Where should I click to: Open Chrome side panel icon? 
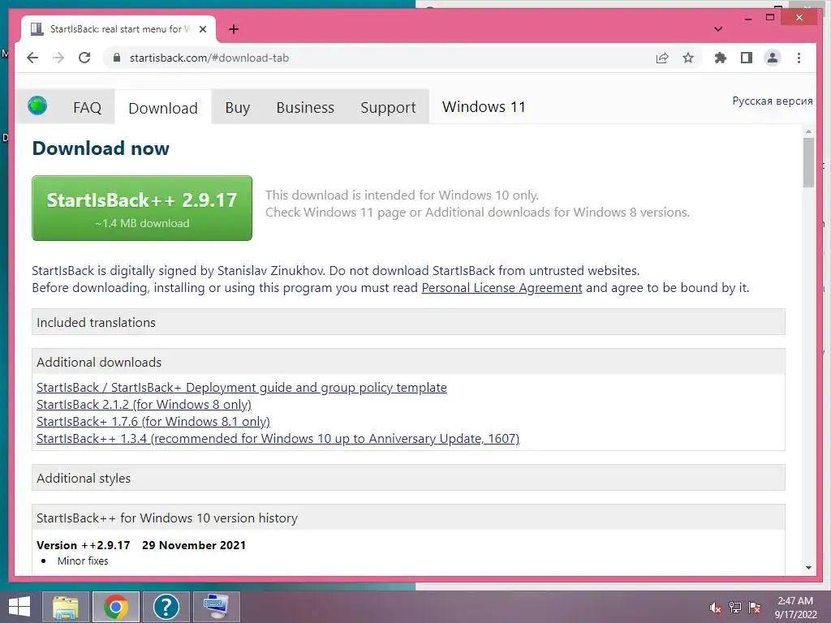point(747,58)
